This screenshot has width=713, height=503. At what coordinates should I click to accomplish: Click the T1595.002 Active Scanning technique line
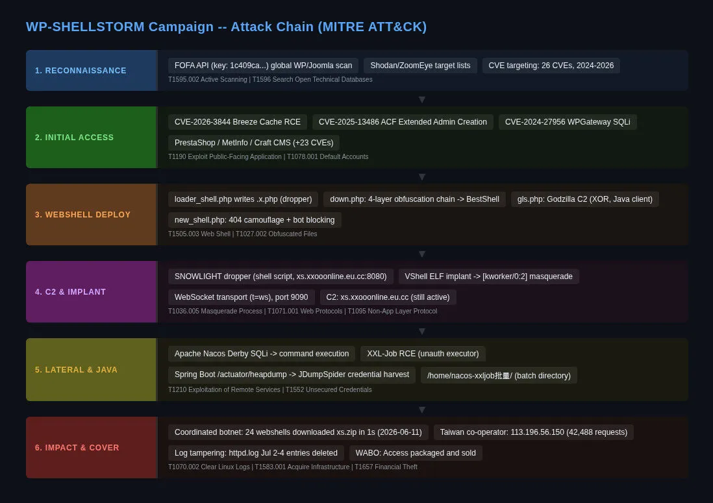(270, 80)
